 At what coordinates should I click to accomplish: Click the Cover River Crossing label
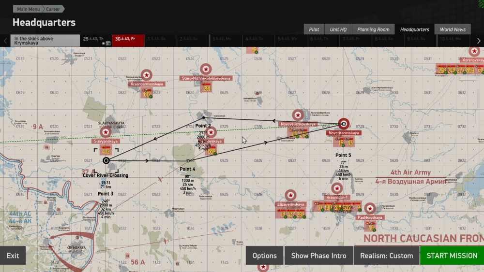(106, 175)
